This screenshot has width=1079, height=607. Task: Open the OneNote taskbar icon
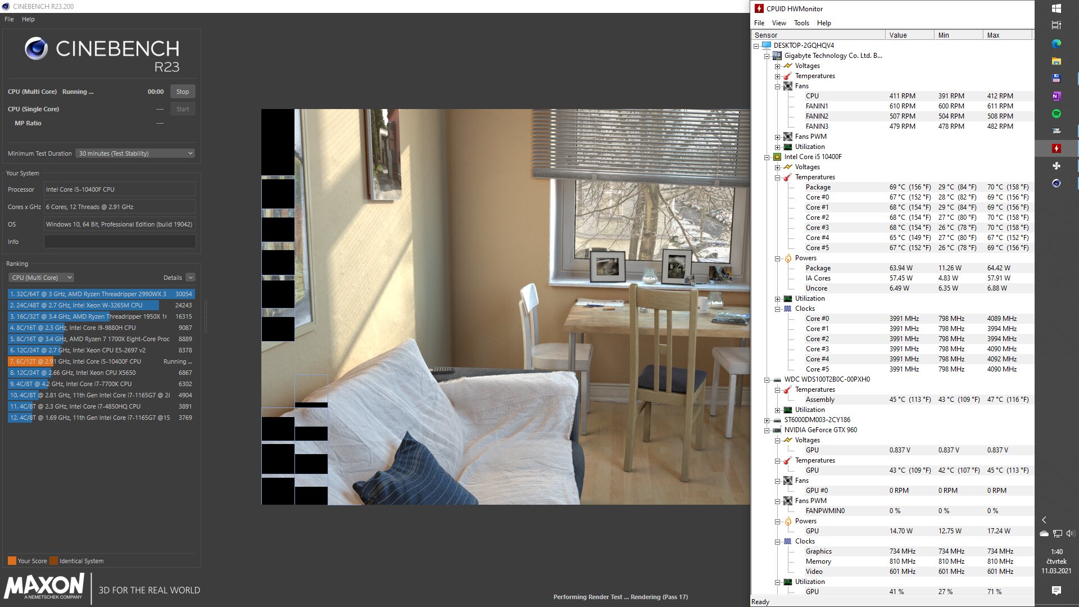(1056, 96)
